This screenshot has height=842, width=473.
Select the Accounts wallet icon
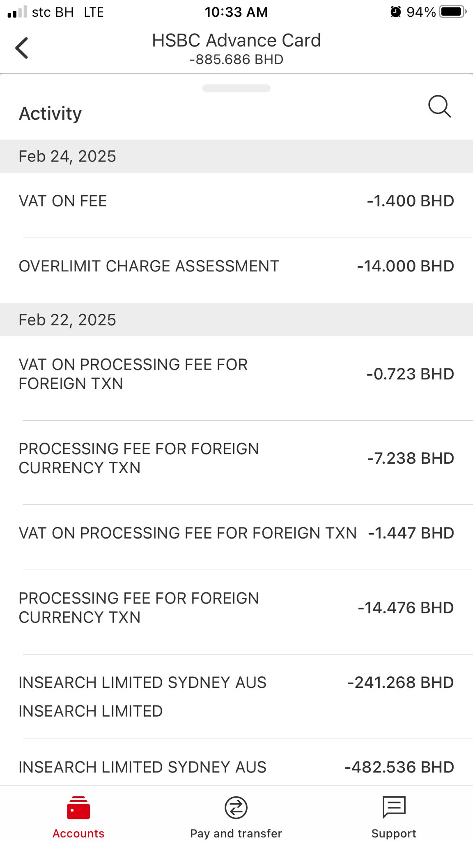(78, 807)
